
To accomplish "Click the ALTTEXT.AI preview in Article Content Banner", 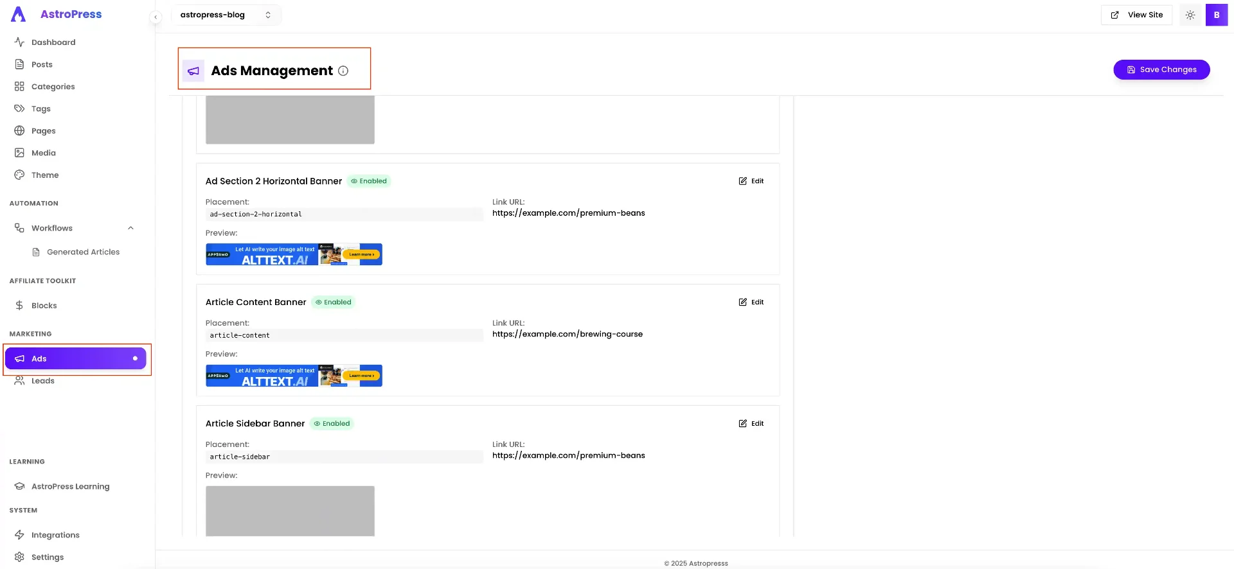I will [x=294, y=376].
